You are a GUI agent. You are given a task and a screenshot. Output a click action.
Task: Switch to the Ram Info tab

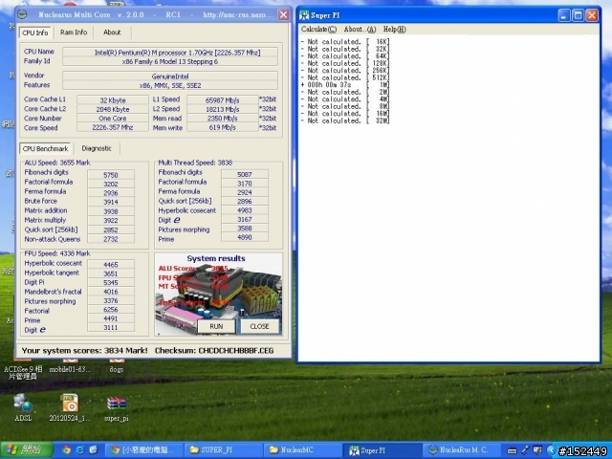74,33
